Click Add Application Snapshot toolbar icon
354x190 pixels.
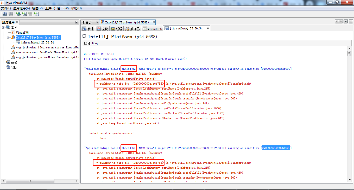(x=36, y=14)
